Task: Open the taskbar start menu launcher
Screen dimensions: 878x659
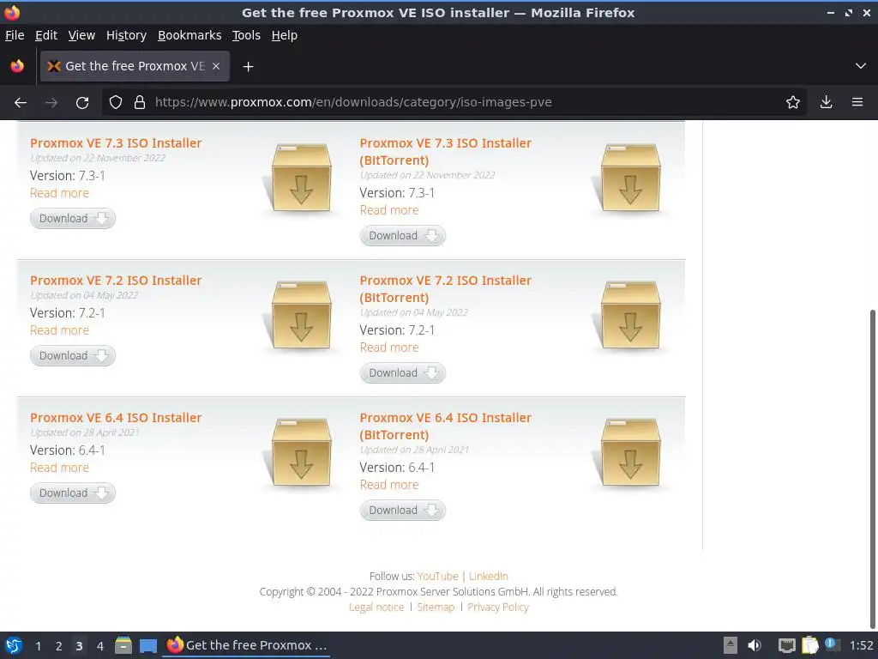Action: coord(14,645)
